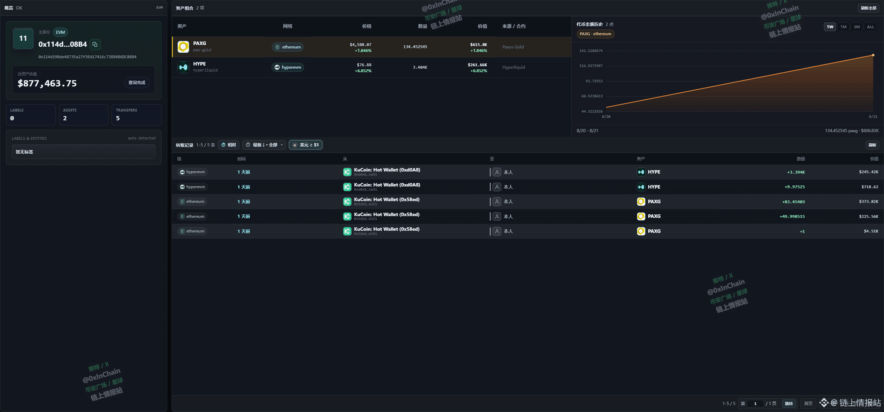Viewport: 884px width, 412px height.
Task: Remove the USD ≥ $1 filter chip
Action: (x=295, y=145)
